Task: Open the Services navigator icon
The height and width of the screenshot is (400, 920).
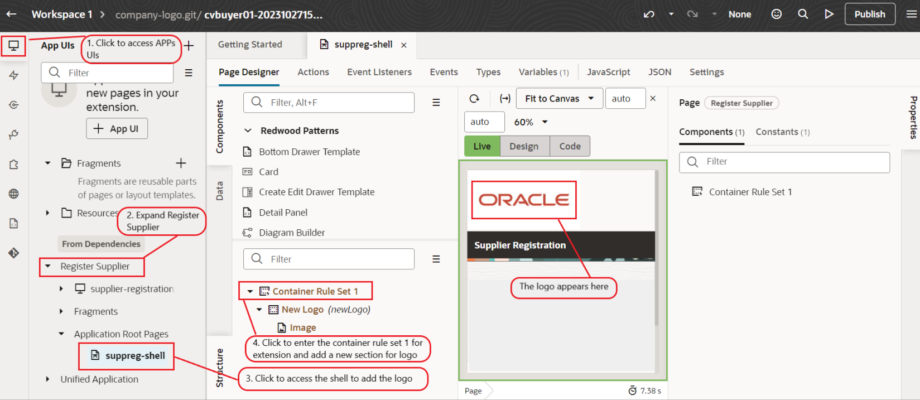Action: click(x=13, y=105)
